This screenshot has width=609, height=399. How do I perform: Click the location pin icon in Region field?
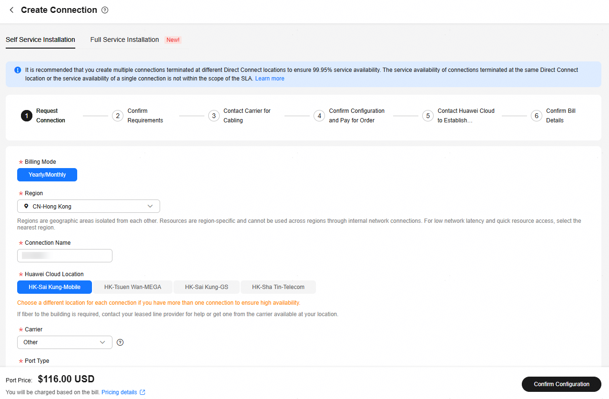click(26, 206)
